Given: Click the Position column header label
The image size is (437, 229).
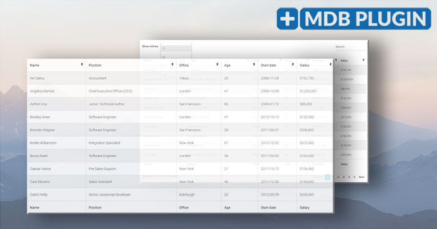Looking at the screenshot, I should pyautogui.click(x=95, y=65).
